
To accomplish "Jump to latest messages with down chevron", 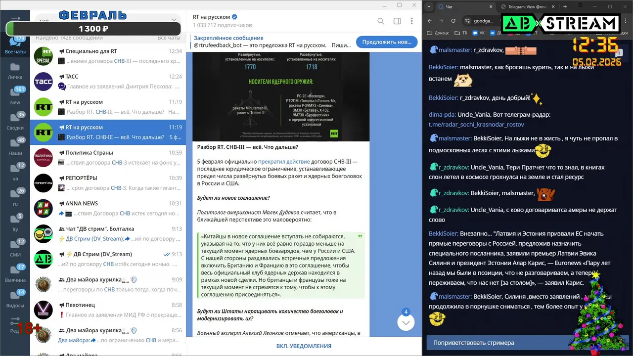I will click(x=406, y=322).
